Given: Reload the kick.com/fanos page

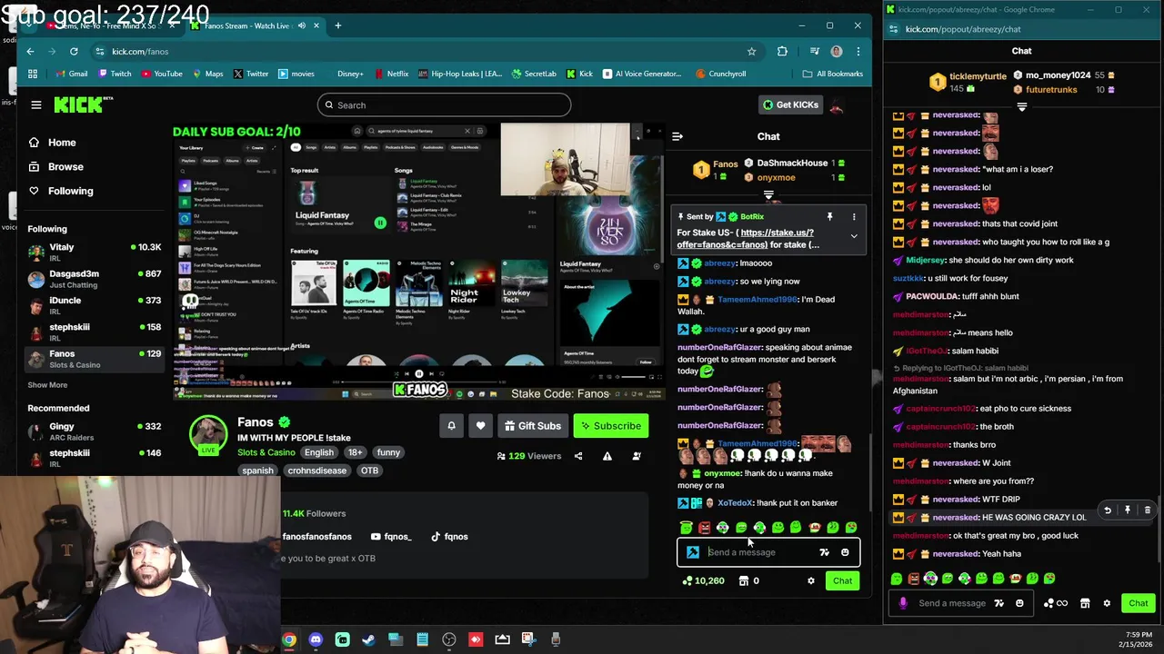Looking at the screenshot, I should [x=74, y=52].
